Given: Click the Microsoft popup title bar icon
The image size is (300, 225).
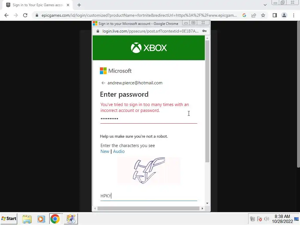Looking at the screenshot, I should point(95,23).
